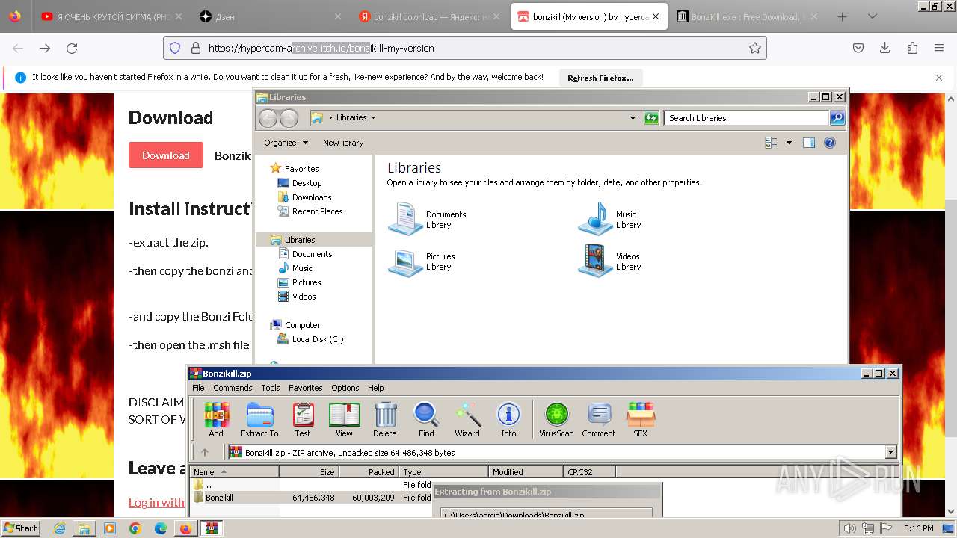
Task: Sort WinRAR list by Size column
Action: pyautogui.click(x=309, y=472)
